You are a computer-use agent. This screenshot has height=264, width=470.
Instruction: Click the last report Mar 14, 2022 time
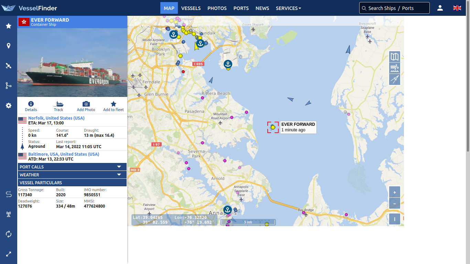click(78, 146)
